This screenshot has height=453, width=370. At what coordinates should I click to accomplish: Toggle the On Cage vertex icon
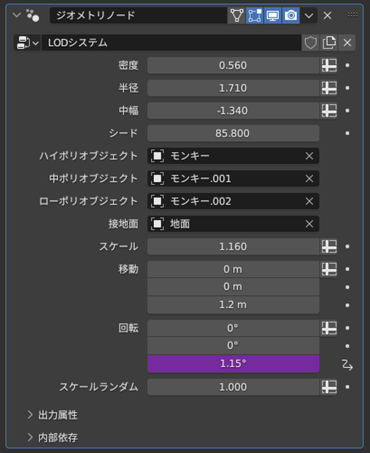coord(236,15)
